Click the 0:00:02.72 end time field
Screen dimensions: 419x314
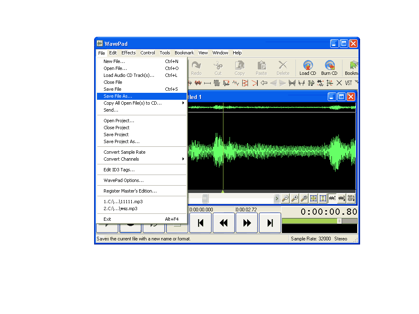258,210
